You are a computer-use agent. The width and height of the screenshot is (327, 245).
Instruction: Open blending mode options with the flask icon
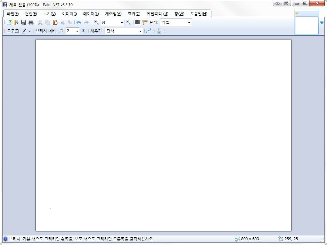click(159, 31)
